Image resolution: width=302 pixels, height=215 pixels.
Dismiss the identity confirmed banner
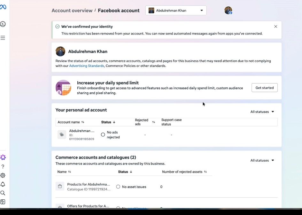point(275,27)
